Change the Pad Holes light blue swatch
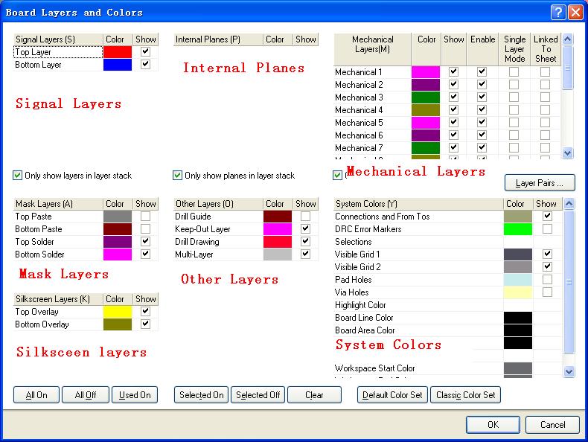Image resolution: width=588 pixels, height=442 pixels. [x=518, y=280]
